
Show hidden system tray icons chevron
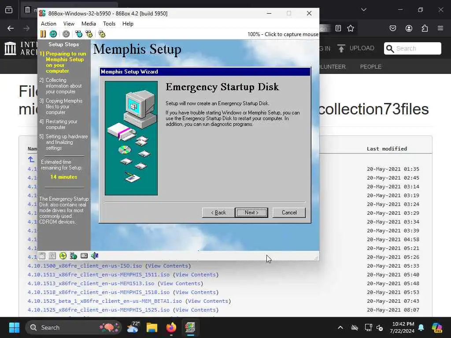(x=340, y=327)
